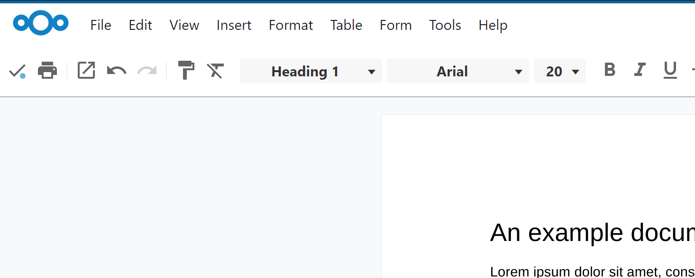Undo the last action

pyautogui.click(x=117, y=71)
